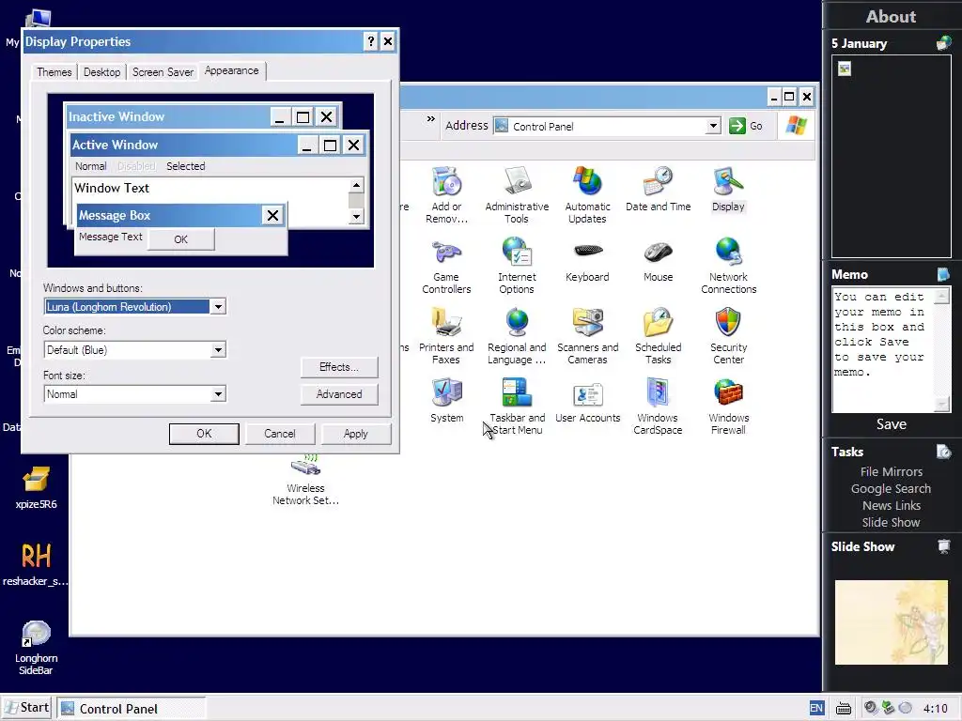Image resolution: width=962 pixels, height=721 pixels.
Task: Open the Google Search task link
Action: 891,488
